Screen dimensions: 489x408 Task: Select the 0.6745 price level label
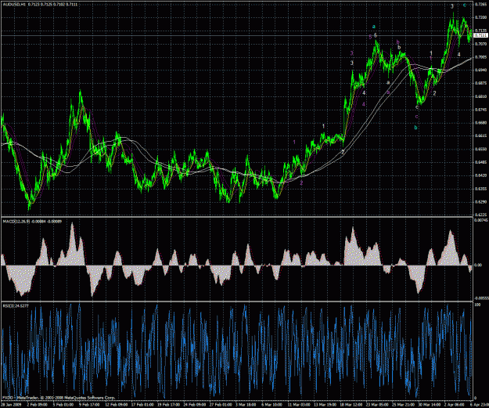480,110
